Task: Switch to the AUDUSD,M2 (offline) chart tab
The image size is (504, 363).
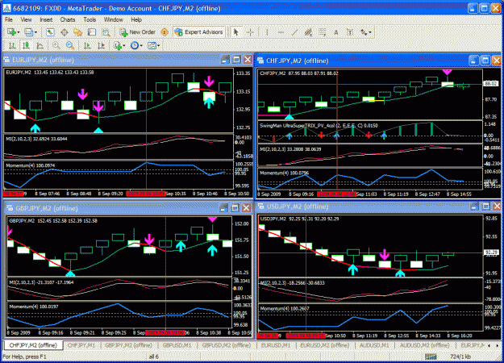Action: tap(424, 345)
